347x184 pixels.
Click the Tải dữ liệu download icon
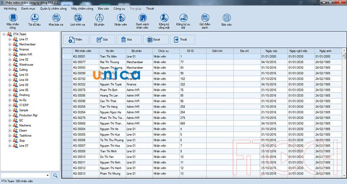click(x=35, y=18)
